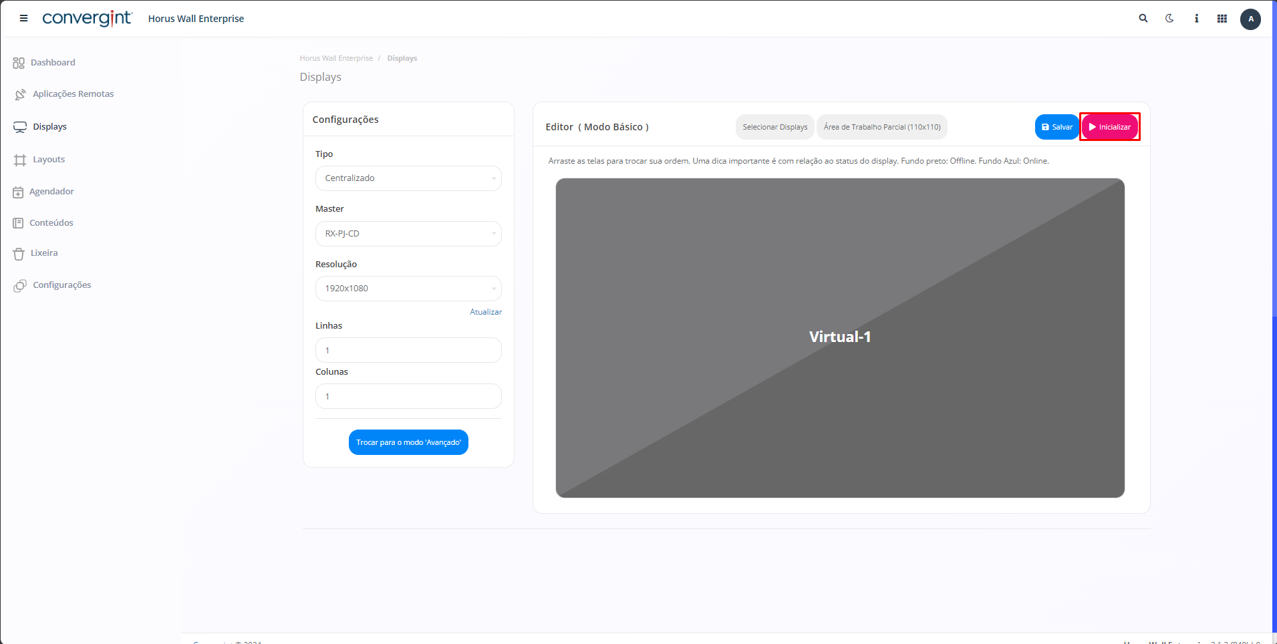Image resolution: width=1277 pixels, height=644 pixels.
Task: Open the Resolução dropdown 1920x1080
Action: (x=408, y=289)
